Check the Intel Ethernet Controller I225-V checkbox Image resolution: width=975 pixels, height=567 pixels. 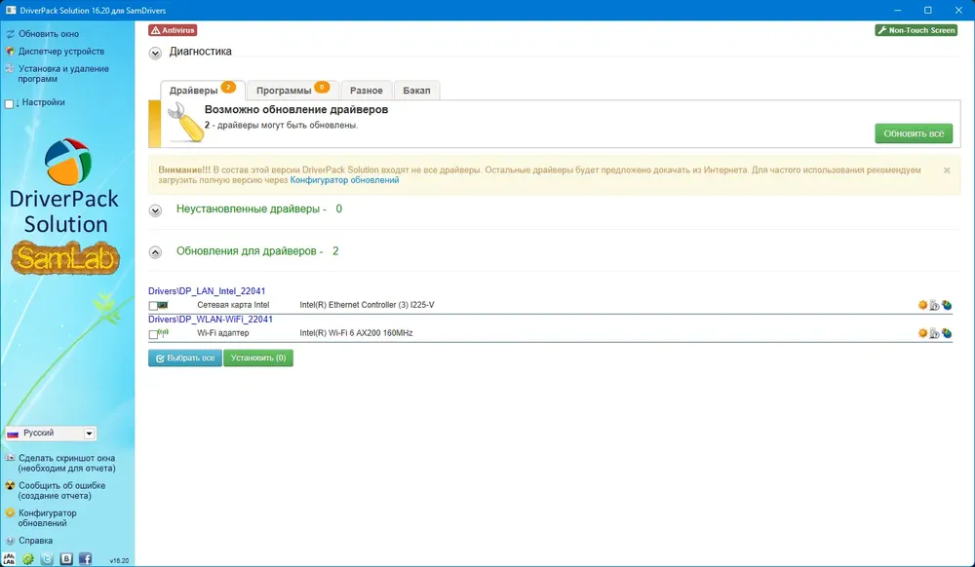pos(153,306)
